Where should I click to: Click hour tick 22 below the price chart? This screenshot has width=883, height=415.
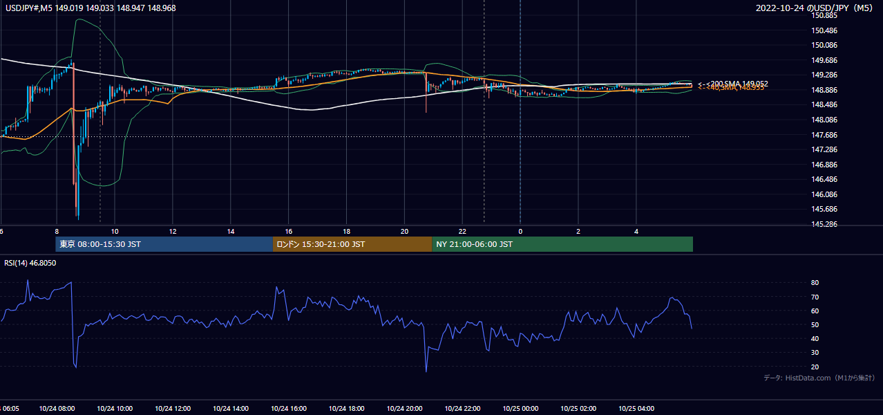[463, 232]
